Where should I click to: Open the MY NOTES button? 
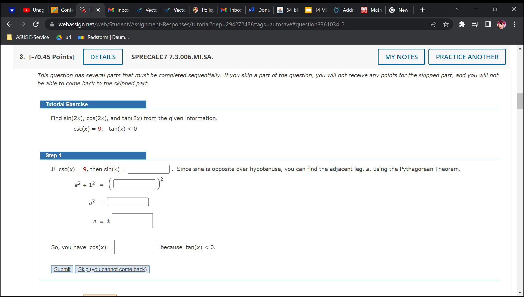point(401,57)
